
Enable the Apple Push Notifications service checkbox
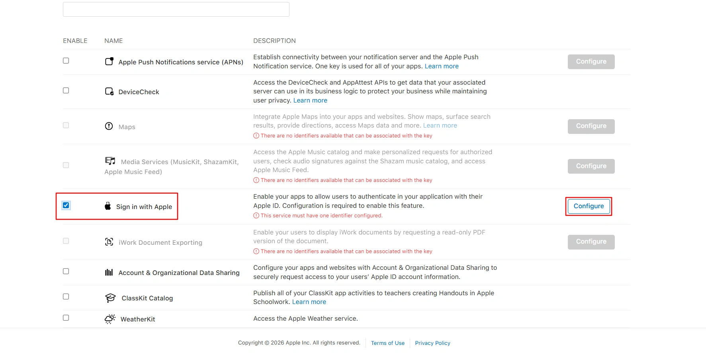tap(66, 61)
